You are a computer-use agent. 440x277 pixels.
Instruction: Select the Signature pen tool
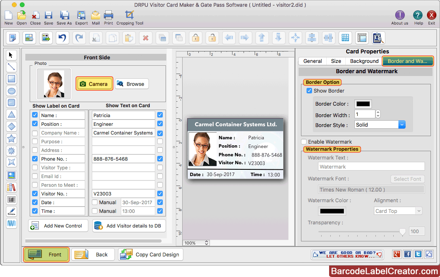tap(11, 211)
